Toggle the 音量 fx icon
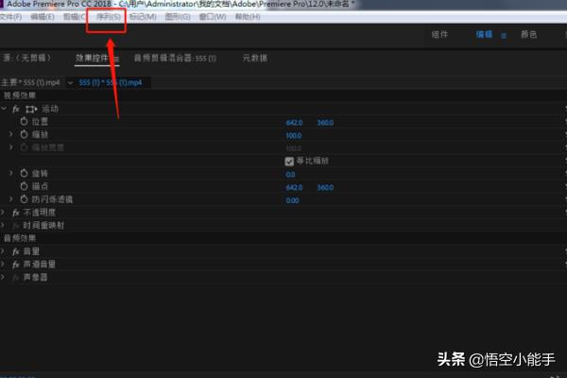This screenshot has height=378, width=567. point(16,251)
